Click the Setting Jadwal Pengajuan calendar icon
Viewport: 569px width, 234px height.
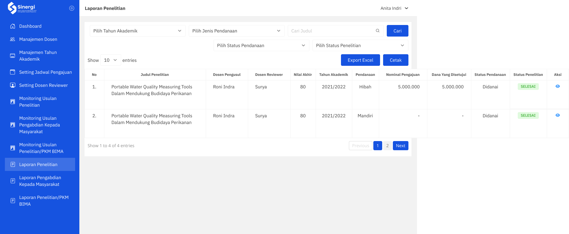coord(13,72)
